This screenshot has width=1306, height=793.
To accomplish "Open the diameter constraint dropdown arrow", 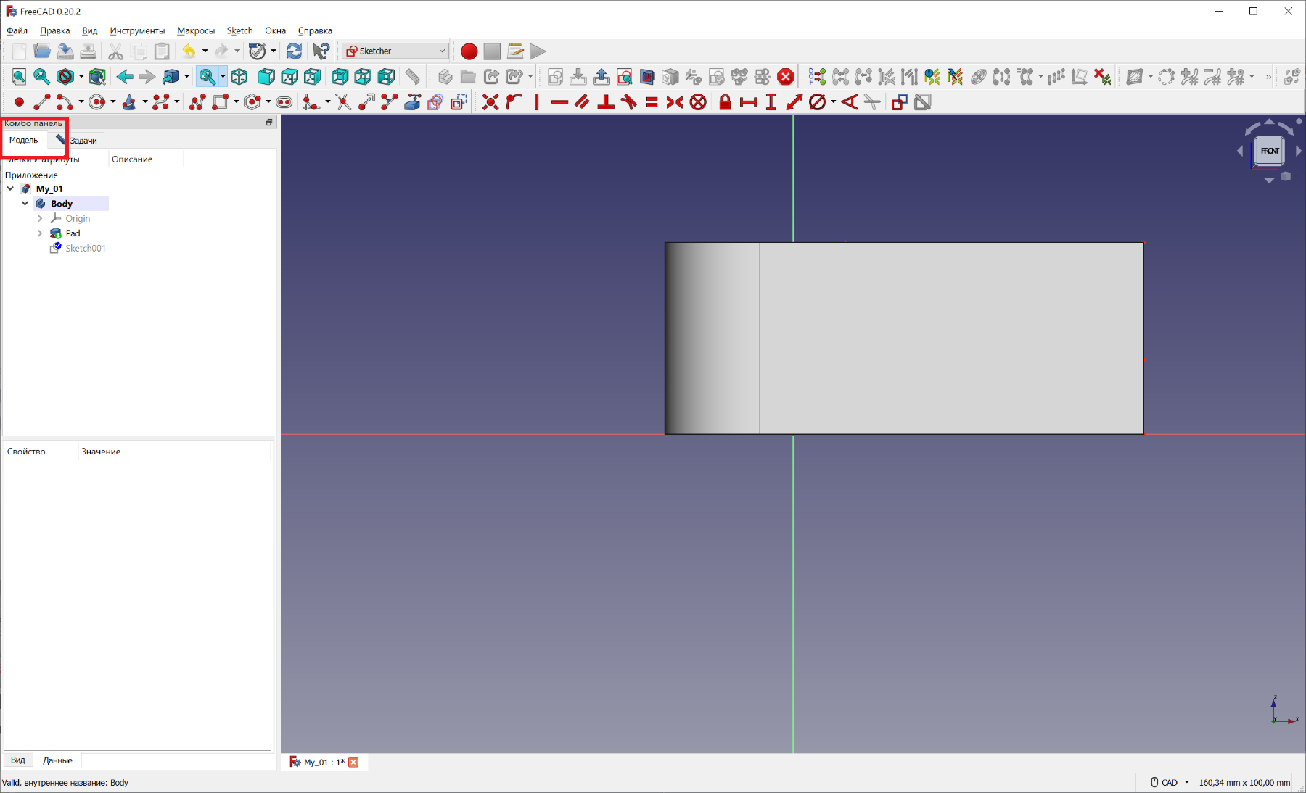I will 834,102.
